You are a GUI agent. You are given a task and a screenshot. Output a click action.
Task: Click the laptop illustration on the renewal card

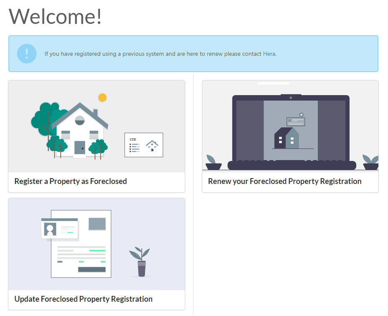click(290, 126)
